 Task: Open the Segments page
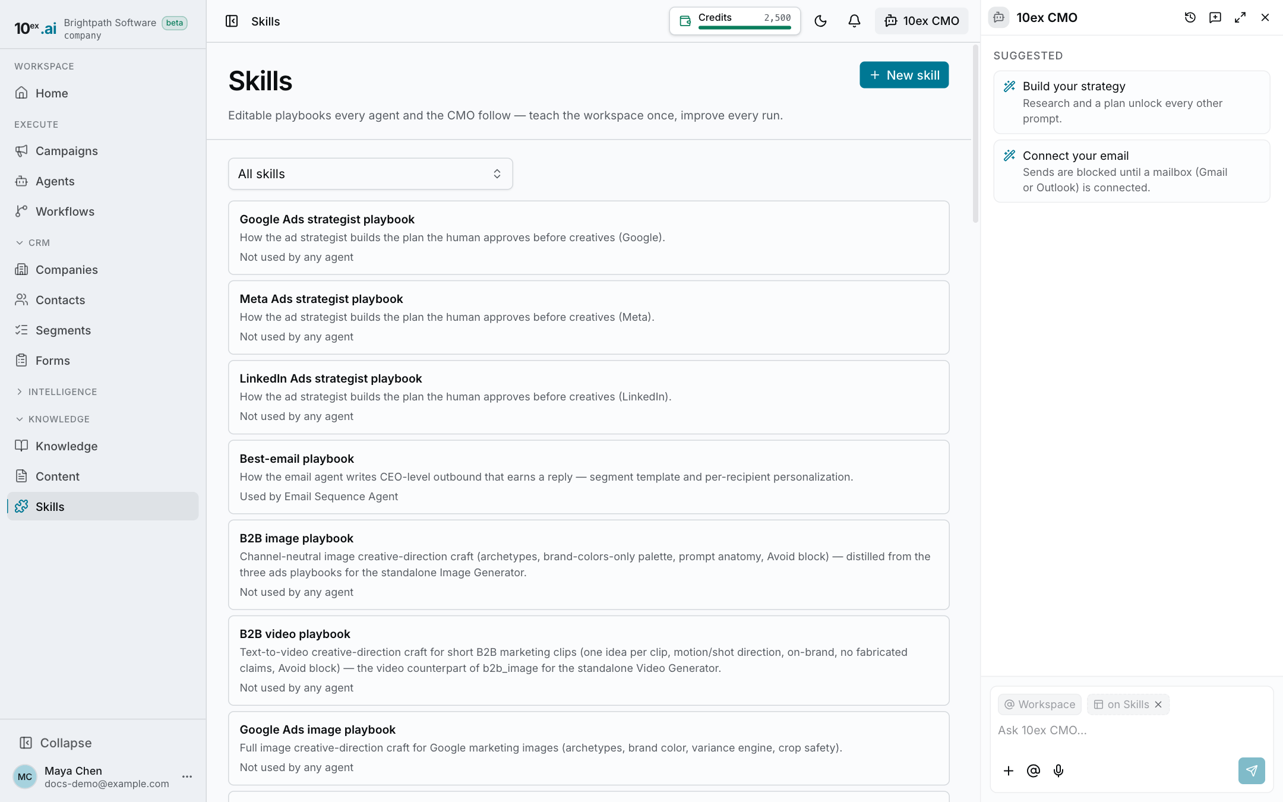click(103, 330)
